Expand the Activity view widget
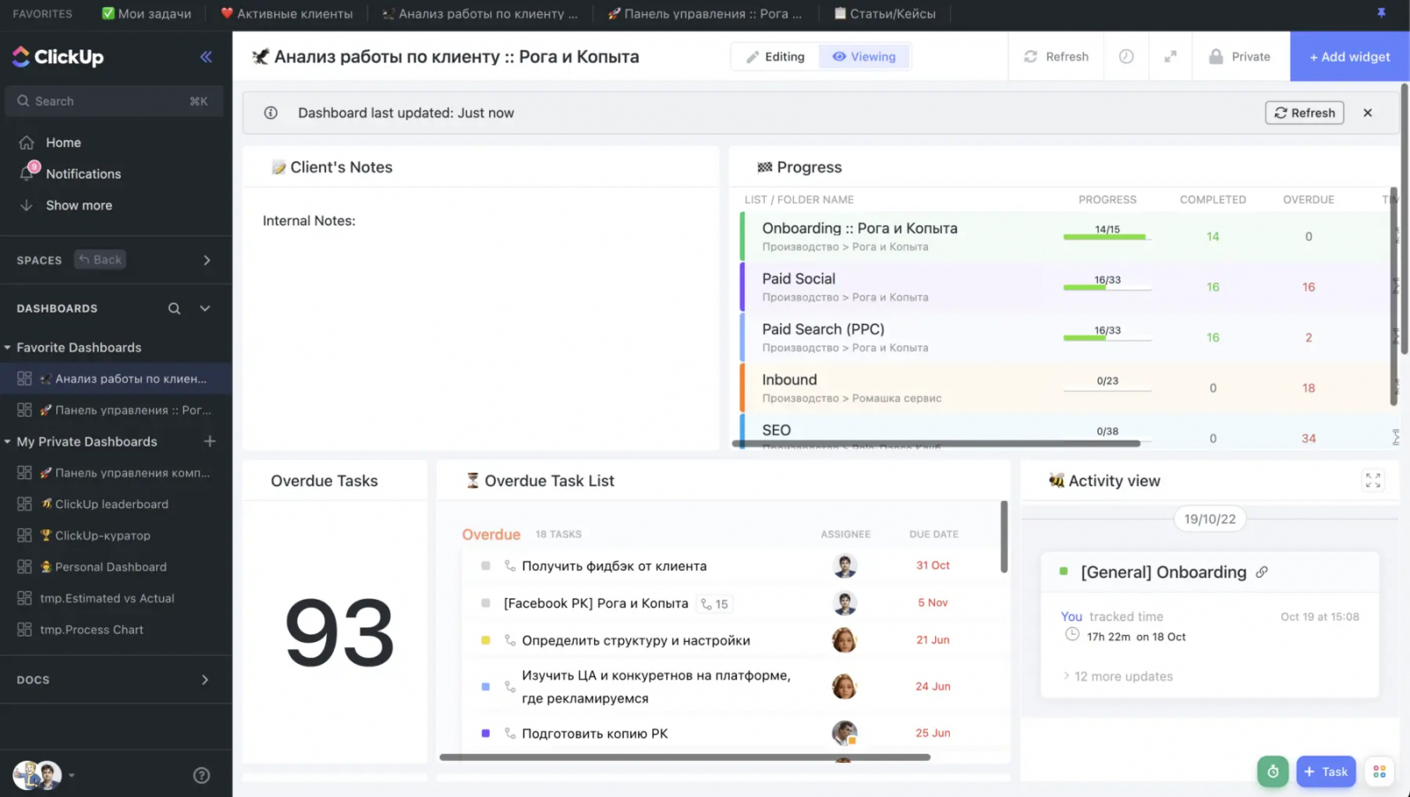The height and width of the screenshot is (797, 1410). point(1372,481)
